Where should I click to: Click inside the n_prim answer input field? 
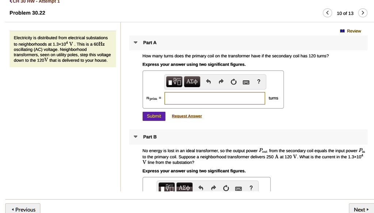coord(214,98)
